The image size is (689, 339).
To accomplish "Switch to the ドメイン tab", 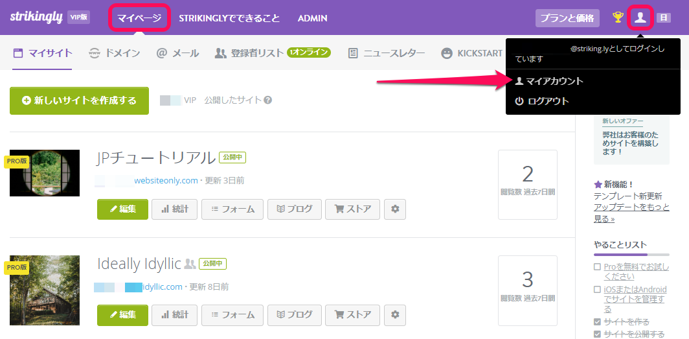I will 114,53.
